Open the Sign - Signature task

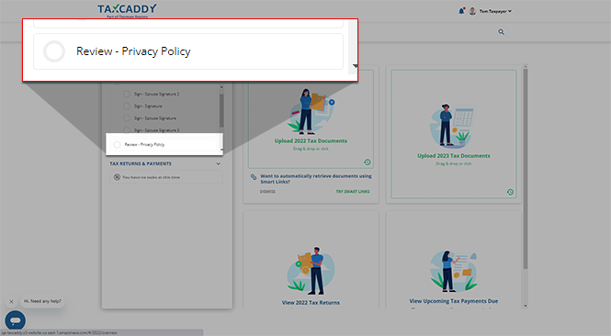click(148, 106)
